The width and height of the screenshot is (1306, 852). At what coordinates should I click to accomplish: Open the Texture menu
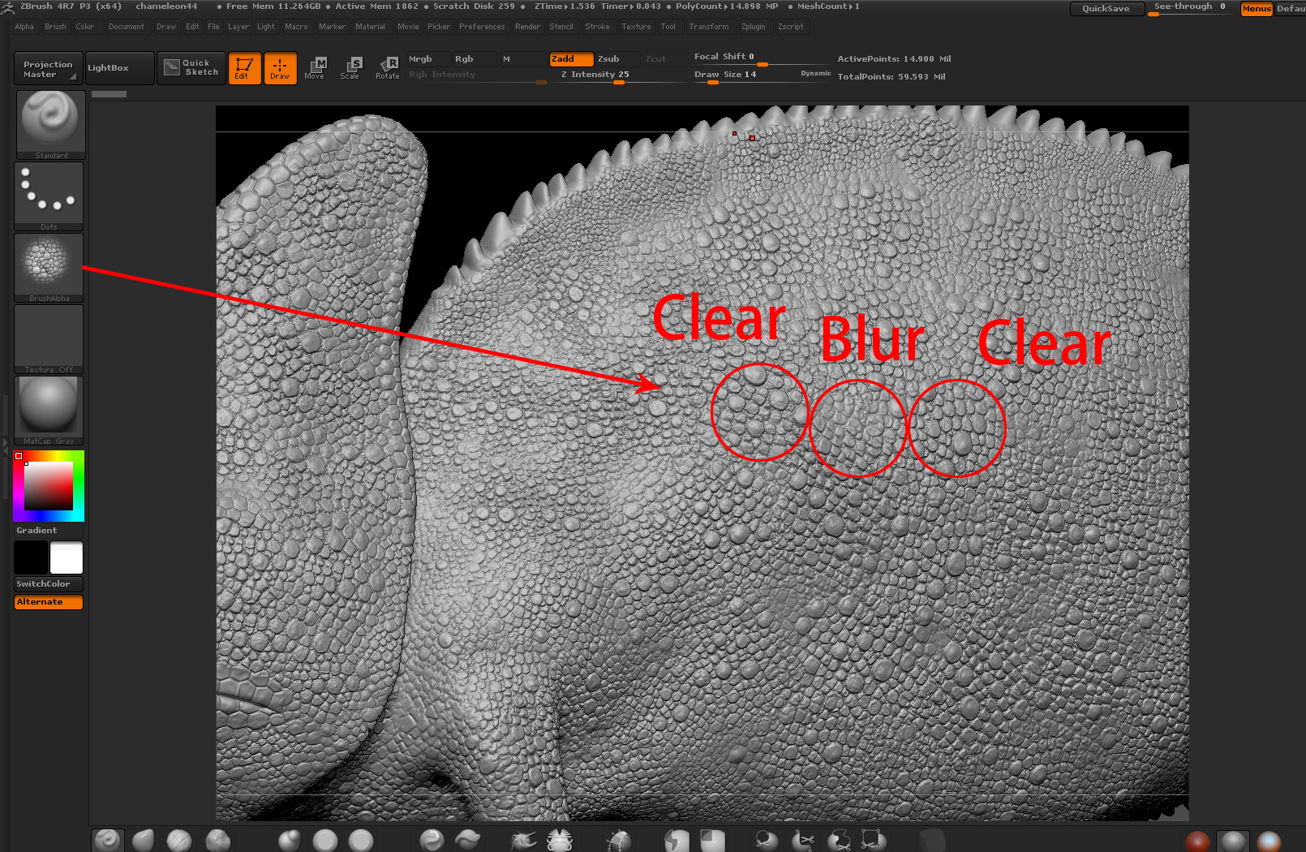[636, 27]
